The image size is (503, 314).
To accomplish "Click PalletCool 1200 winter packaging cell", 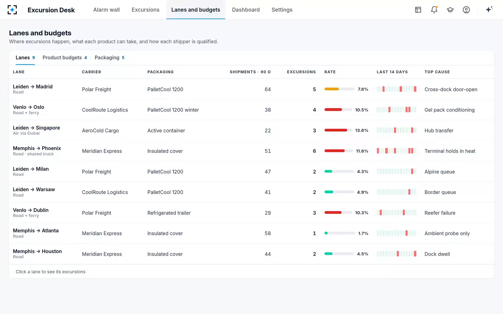I will click(173, 110).
